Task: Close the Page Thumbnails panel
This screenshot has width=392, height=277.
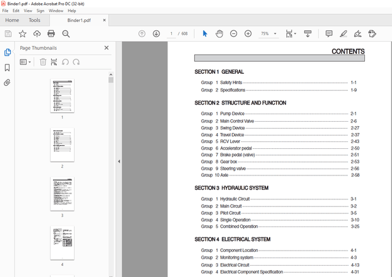Action: [106, 48]
